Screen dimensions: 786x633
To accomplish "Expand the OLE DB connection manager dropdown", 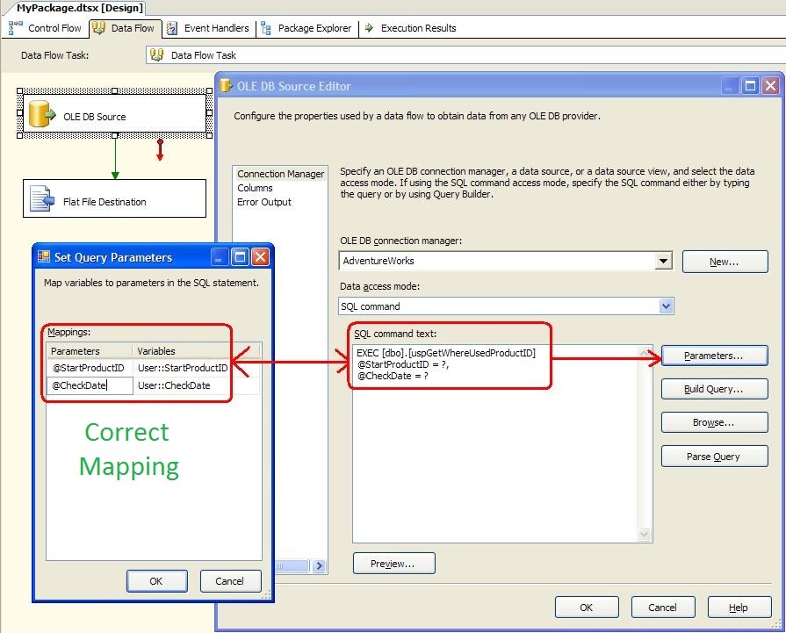I will coord(663,261).
